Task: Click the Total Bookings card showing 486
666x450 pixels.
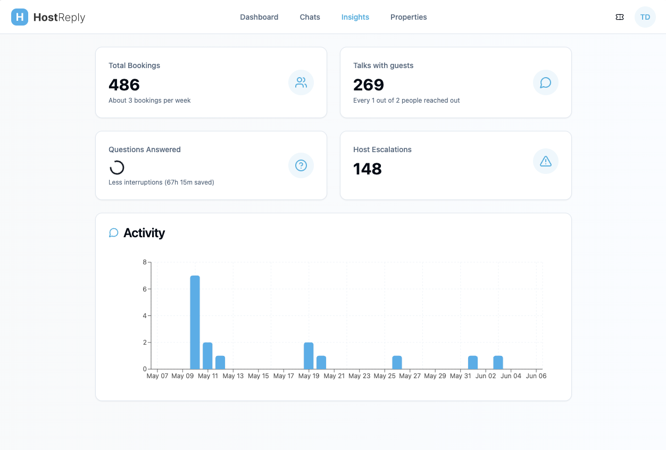Action: point(211,82)
